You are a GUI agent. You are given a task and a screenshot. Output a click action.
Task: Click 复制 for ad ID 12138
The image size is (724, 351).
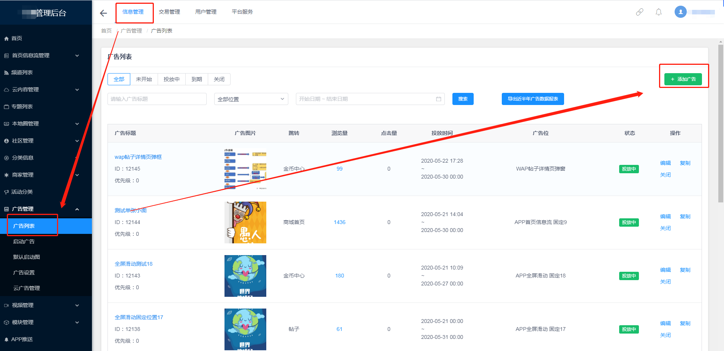[x=685, y=323]
